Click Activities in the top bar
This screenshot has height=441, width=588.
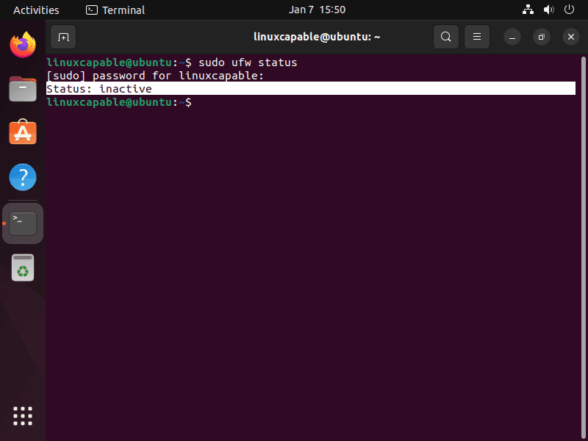coord(36,10)
